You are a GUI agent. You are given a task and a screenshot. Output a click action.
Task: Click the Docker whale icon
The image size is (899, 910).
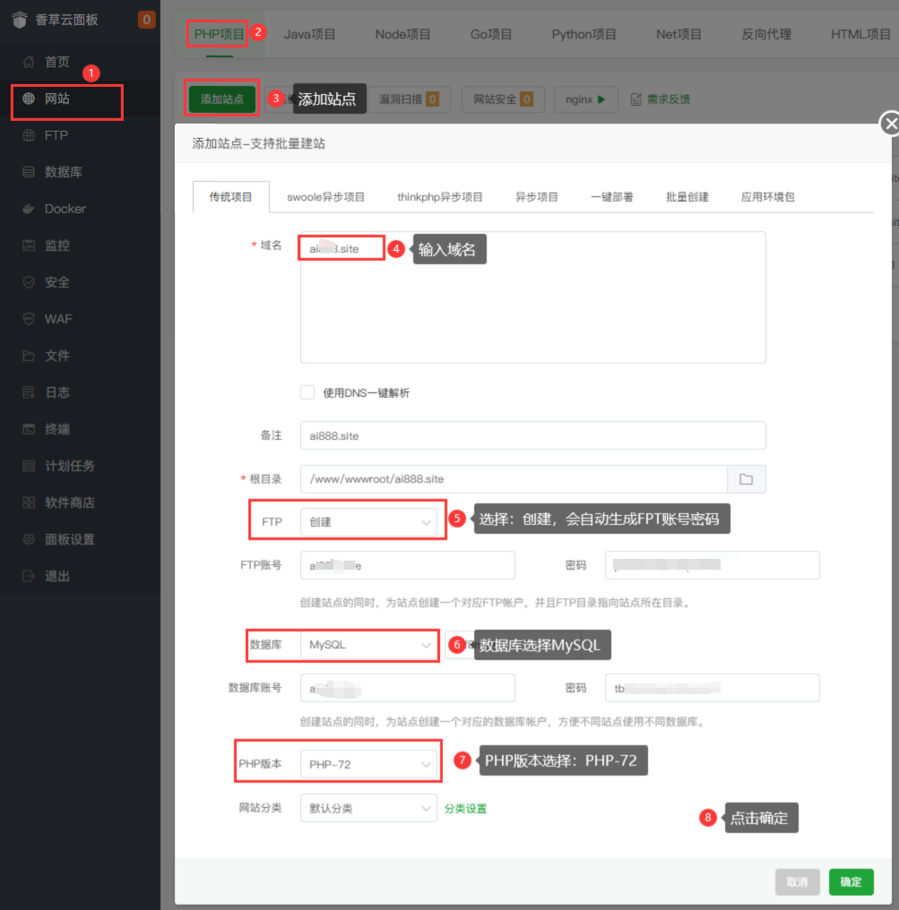(29, 209)
